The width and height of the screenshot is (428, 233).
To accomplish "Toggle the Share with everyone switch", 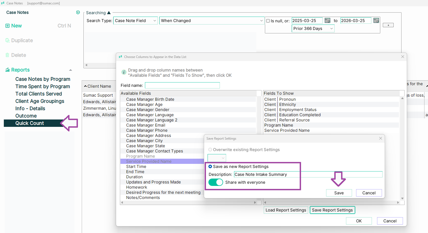I will [215, 182].
